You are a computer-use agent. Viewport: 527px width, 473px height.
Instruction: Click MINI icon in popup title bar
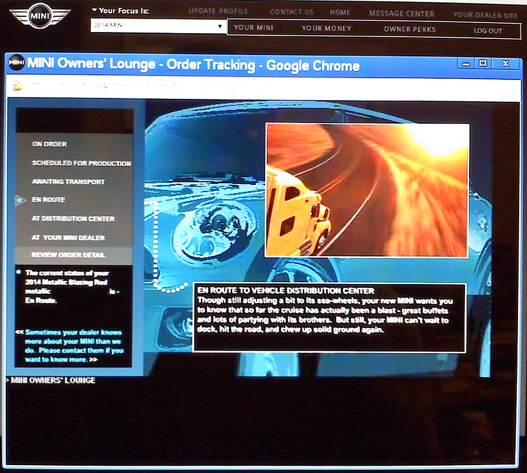[x=16, y=62]
